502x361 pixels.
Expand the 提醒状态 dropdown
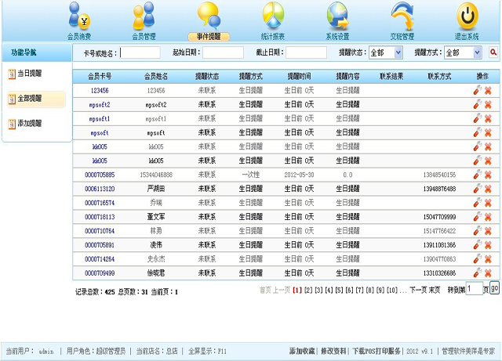pyautogui.click(x=387, y=52)
